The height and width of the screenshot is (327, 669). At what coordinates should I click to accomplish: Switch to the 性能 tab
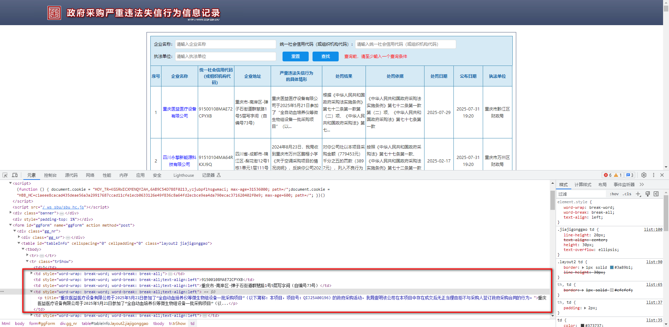(107, 175)
